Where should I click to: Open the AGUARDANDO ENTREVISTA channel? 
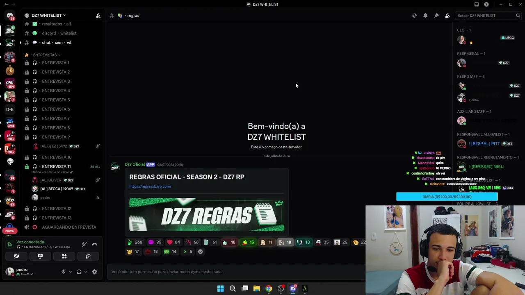coord(62,227)
